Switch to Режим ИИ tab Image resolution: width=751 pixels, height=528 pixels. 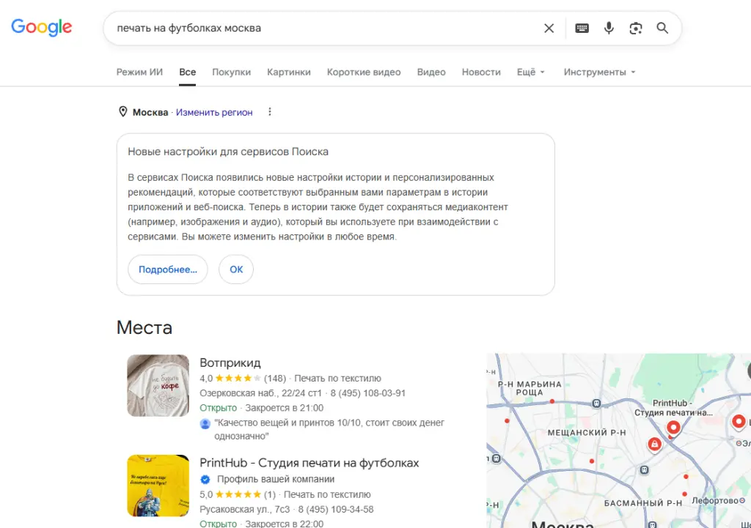[x=139, y=72]
